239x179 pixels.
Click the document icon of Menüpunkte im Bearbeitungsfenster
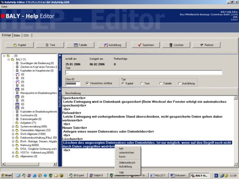point(17,93)
